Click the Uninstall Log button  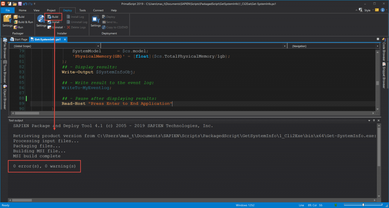pyautogui.click(x=77, y=22)
